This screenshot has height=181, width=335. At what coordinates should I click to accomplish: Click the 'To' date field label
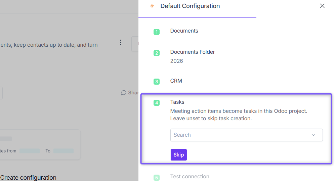tap(48, 151)
